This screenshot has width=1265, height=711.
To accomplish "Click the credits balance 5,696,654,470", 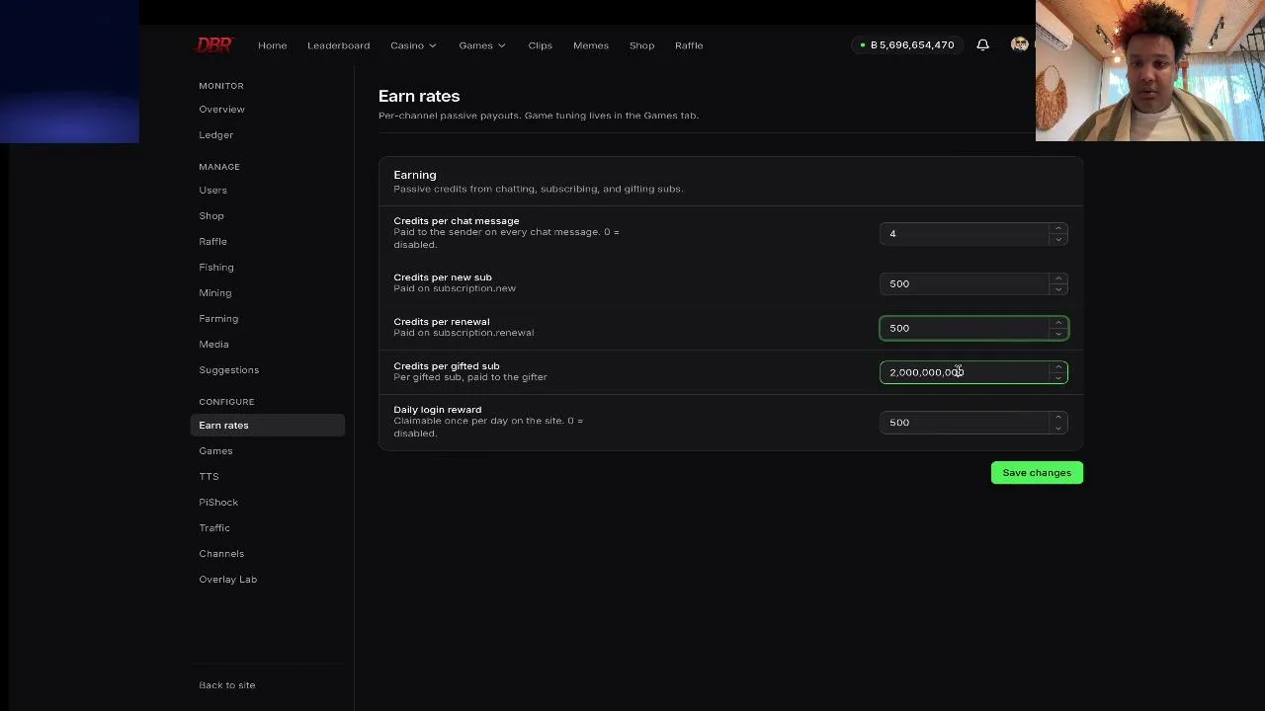I will [906, 44].
